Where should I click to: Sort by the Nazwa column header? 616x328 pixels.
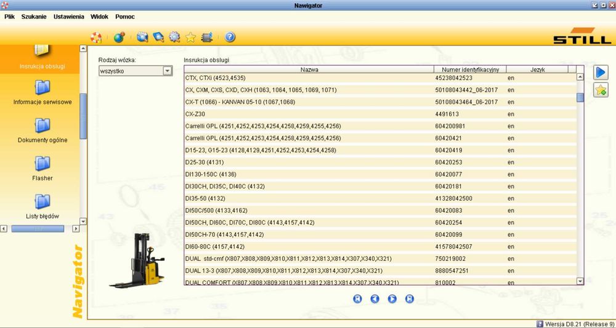pyautogui.click(x=309, y=70)
